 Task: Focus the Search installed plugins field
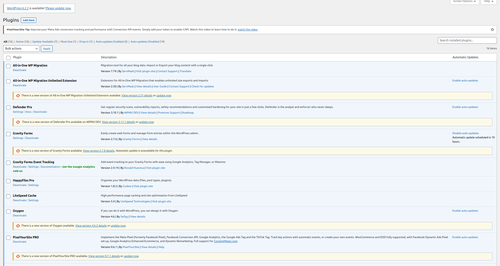click(x=467, y=40)
